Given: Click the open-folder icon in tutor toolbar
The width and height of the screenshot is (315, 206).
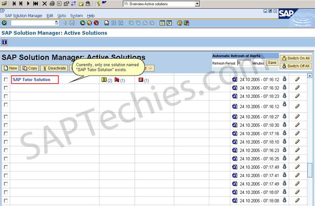Looking at the screenshot, I should point(5,4).
